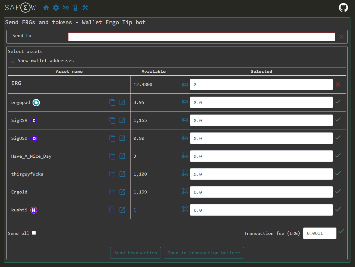Select all available Have_A_Nice_Day icon
The height and width of the screenshot is (267, 355).
click(x=185, y=156)
